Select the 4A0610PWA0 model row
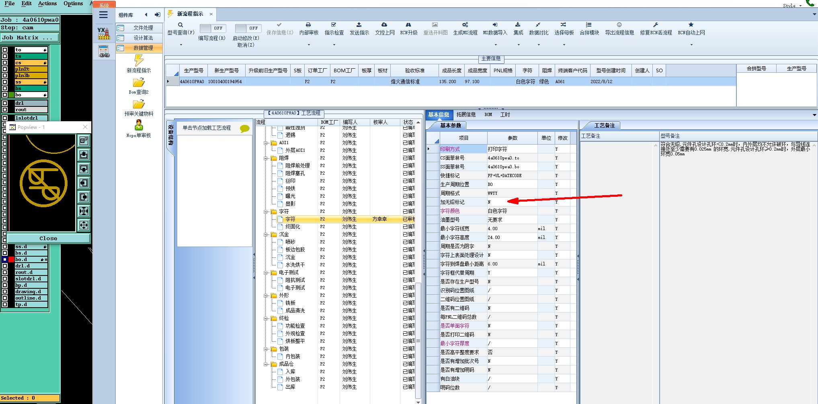Screen dimensions: 818x404 pyautogui.click(x=450, y=82)
